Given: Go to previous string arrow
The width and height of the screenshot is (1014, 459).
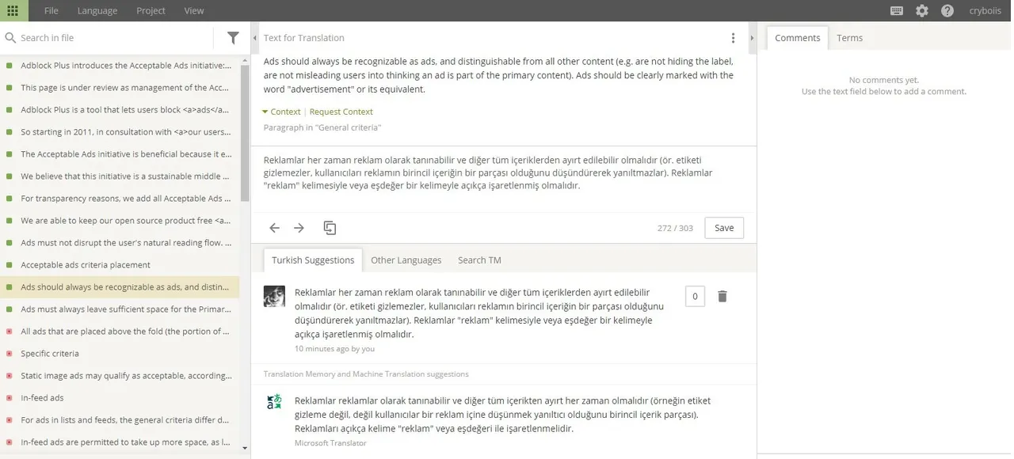Looking at the screenshot, I should 274,228.
